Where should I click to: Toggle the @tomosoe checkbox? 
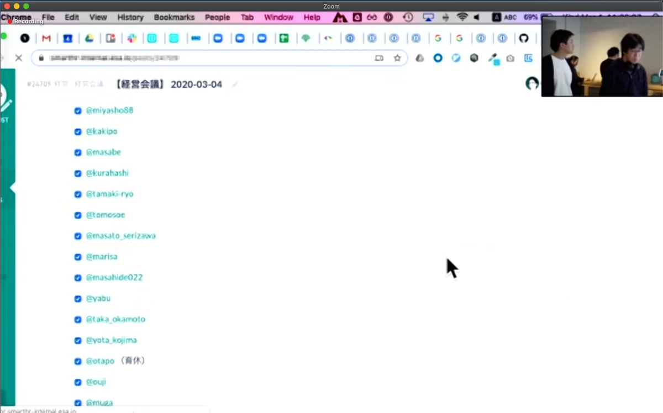click(x=78, y=215)
